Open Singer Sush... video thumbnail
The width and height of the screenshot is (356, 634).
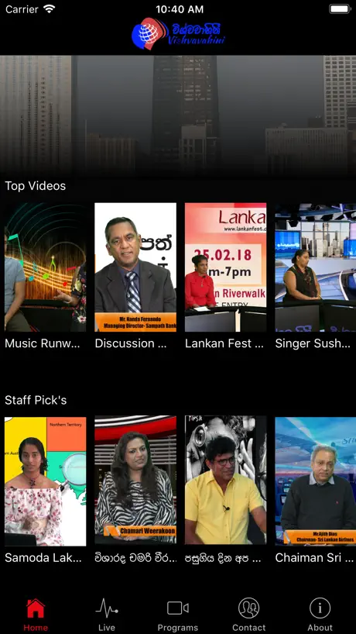316,267
